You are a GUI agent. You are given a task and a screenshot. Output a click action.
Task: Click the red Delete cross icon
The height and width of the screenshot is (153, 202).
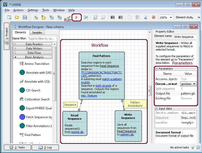tap(154, 17)
